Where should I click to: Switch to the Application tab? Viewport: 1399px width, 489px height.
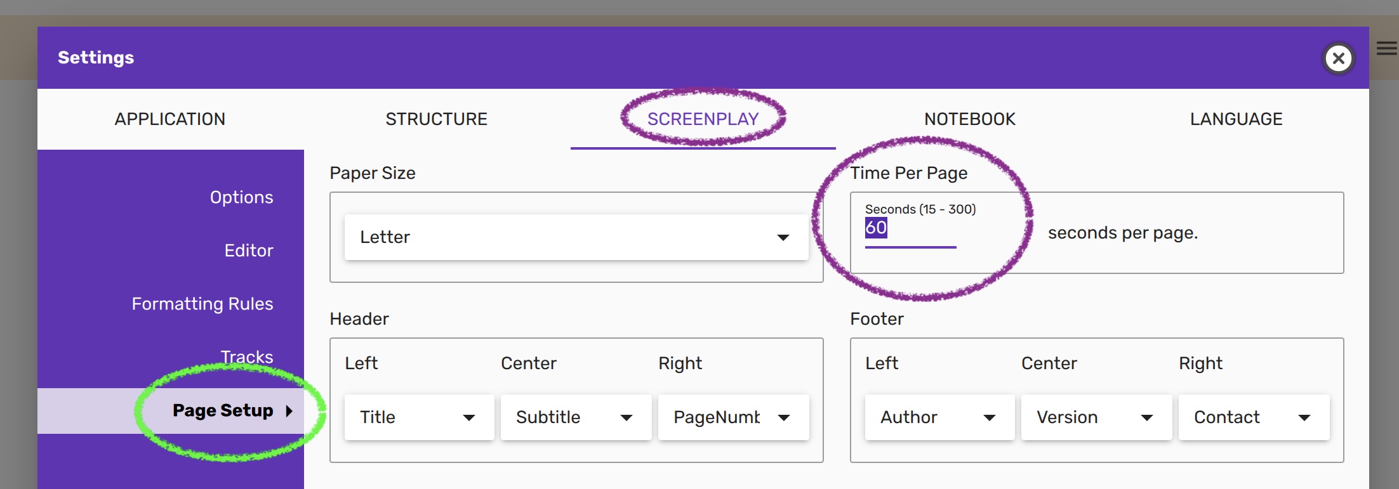[x=170, y=119]
